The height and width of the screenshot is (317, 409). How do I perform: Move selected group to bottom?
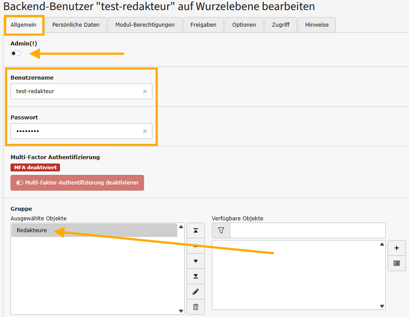[x=196, y=276]
